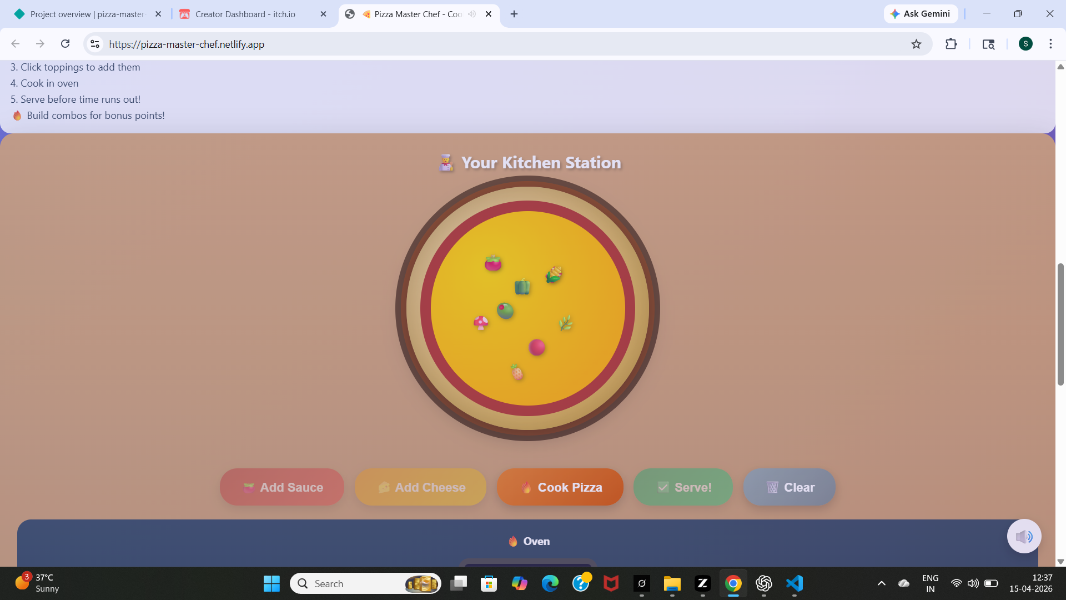The height and width of the screenshot is (600, 1066).
Task: Open Task View from the taskbar
Action: click(x=459, y=583)
